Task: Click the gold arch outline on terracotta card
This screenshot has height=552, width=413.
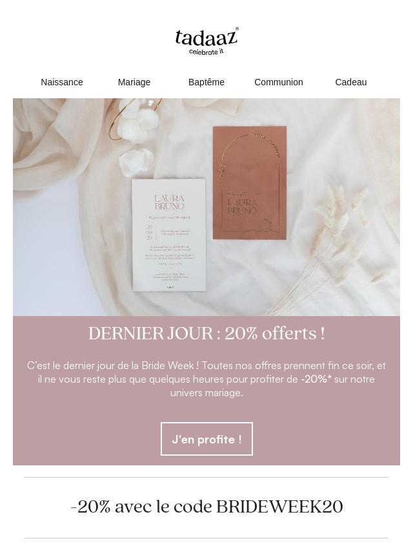Action: tap(251, 183)
